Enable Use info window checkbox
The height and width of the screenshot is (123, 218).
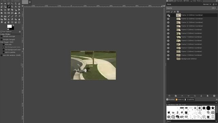pyautogui.click(x=1, y=55)
